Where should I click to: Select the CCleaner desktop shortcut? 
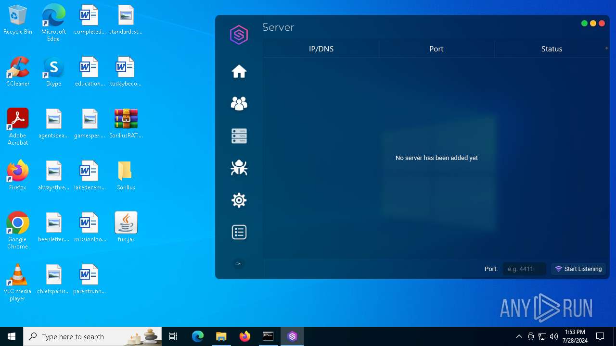[x=18, y=72]
